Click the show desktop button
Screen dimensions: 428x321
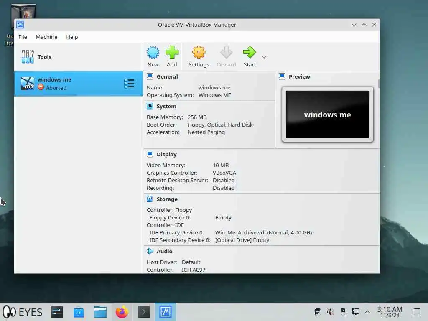coord(417,312)
